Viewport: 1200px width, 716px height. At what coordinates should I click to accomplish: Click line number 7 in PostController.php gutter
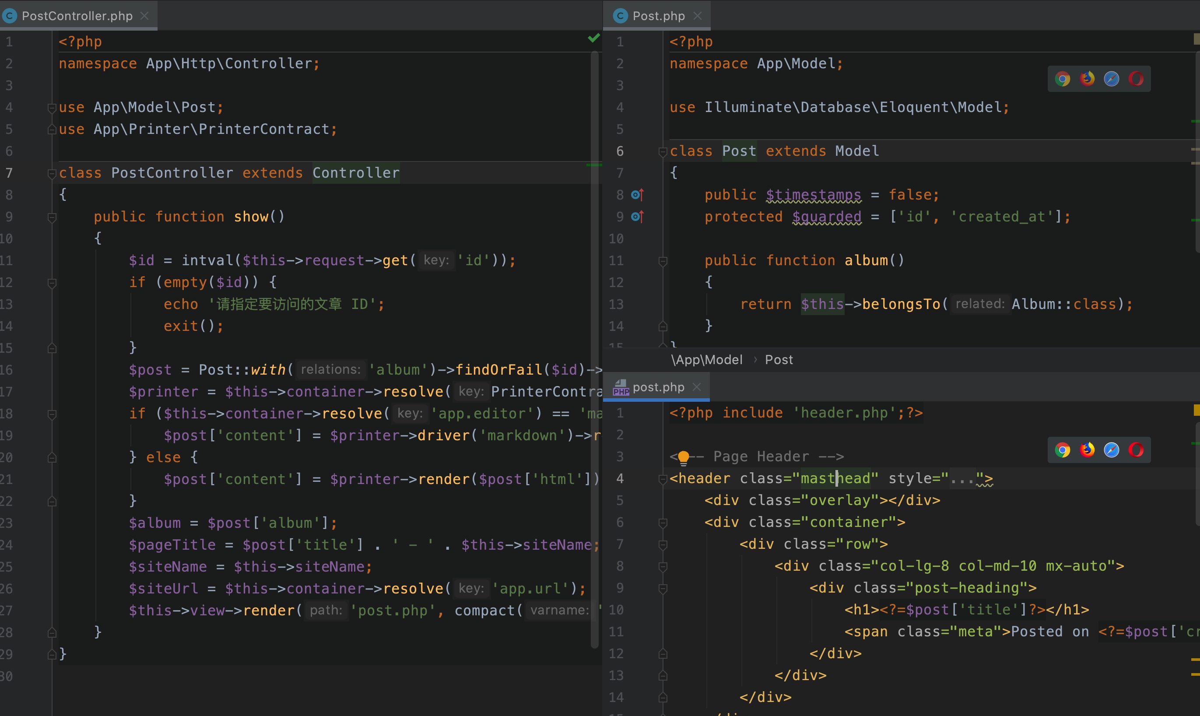click(x=9, y=173)
